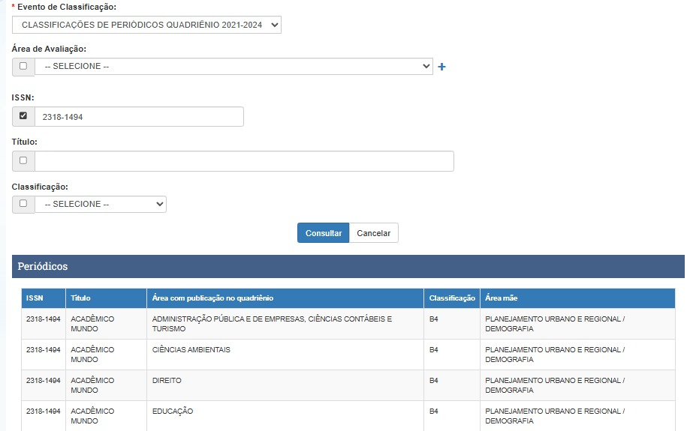Select the Área com publicação no quadriênio header
Viewport: 690px width, 431px height.
pos(212,298)
